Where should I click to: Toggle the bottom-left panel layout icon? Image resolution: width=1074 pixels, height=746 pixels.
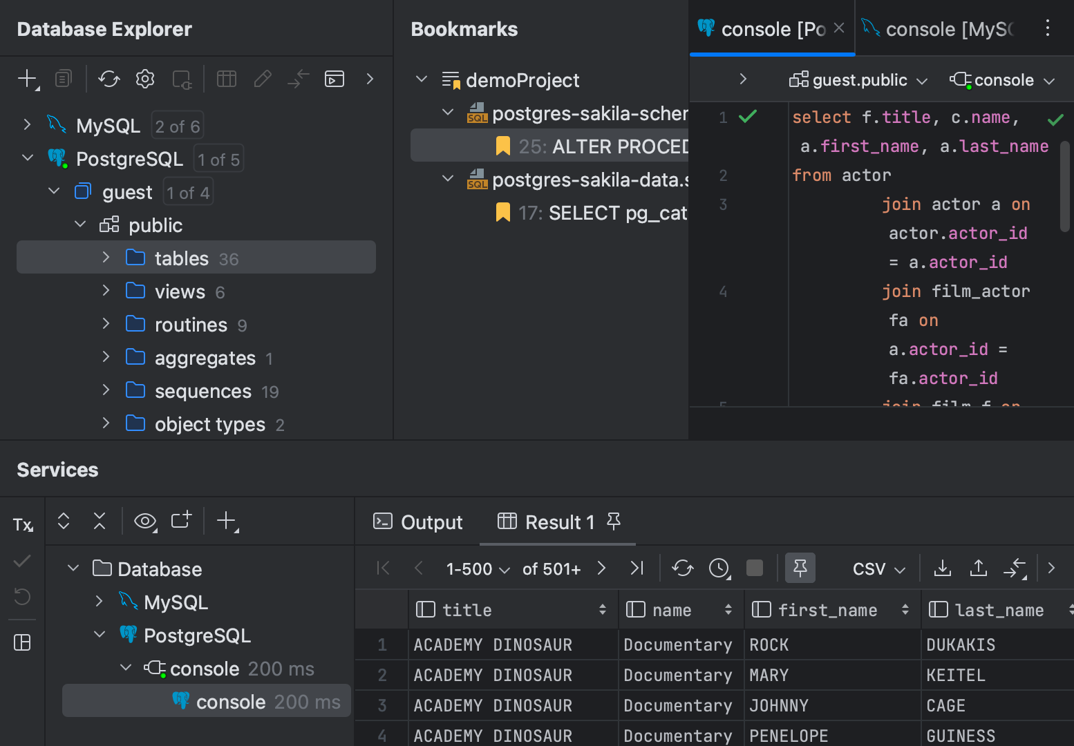click(x=21, y=642)
